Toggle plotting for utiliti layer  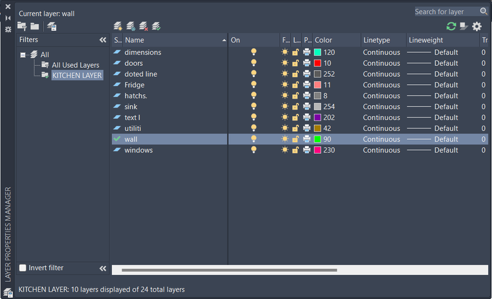coord(306,128)
